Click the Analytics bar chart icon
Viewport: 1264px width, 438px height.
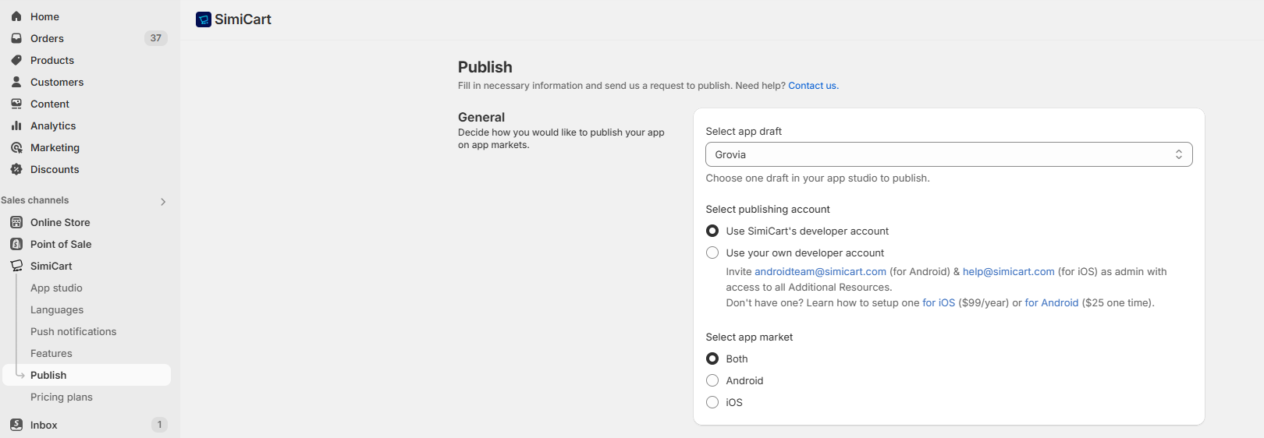pos(16,125)
